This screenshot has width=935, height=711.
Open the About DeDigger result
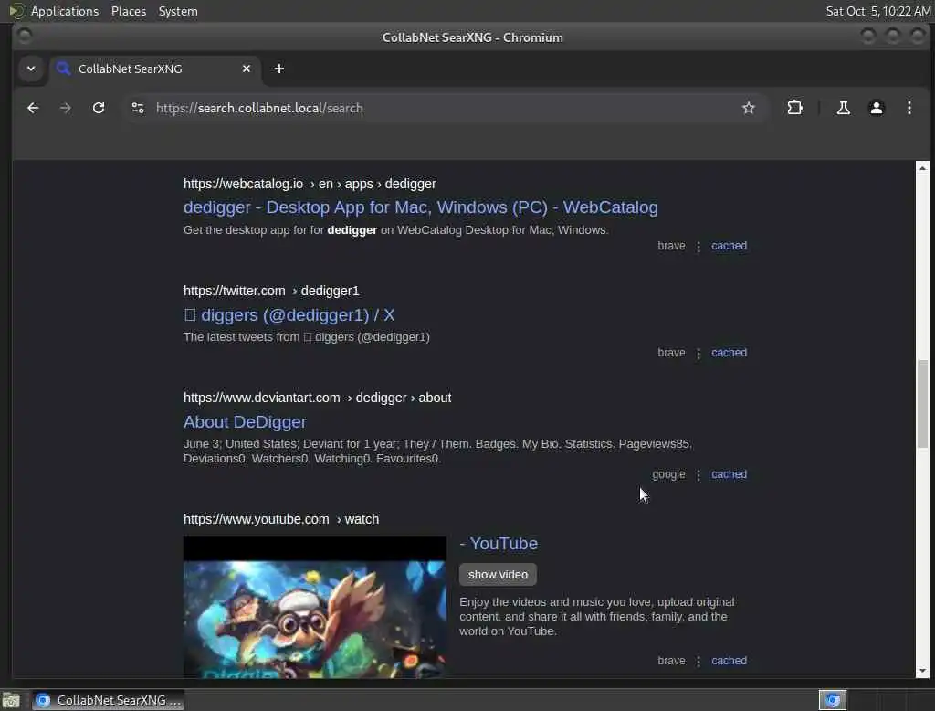[245, 421]
